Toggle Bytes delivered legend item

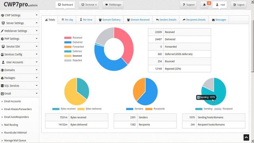click(x=89, y=109)
